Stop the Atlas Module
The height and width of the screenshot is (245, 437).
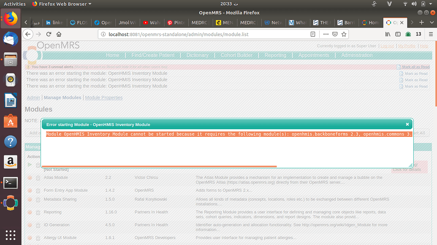pyautogui.click(x=30, y=178)
